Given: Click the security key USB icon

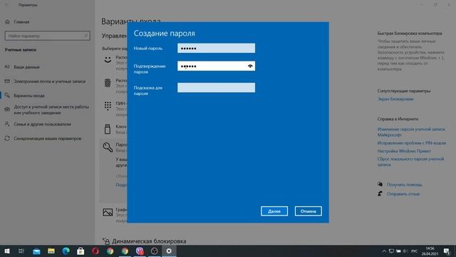Looking at the screenshot, I should click(108, 128).
